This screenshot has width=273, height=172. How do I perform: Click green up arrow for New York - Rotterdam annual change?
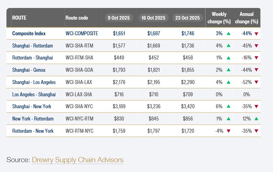tap(256, 119)
